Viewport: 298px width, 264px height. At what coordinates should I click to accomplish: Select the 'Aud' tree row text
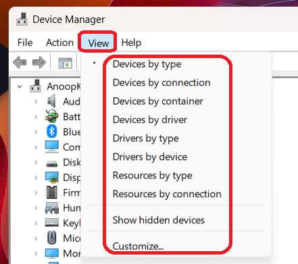(x=72, y=101)
